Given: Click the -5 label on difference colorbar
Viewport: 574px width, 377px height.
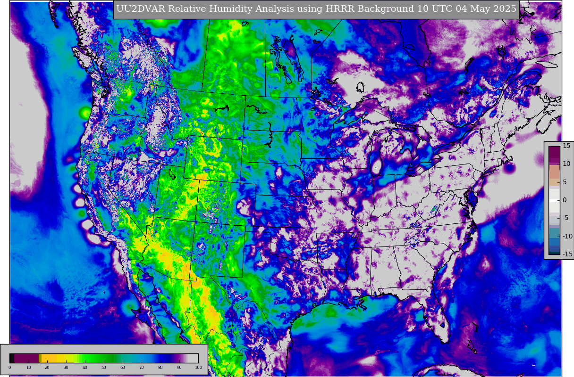Looking at the screenshot, I should [566, 218].
